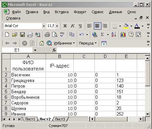Select column E header

pos(126,56)
